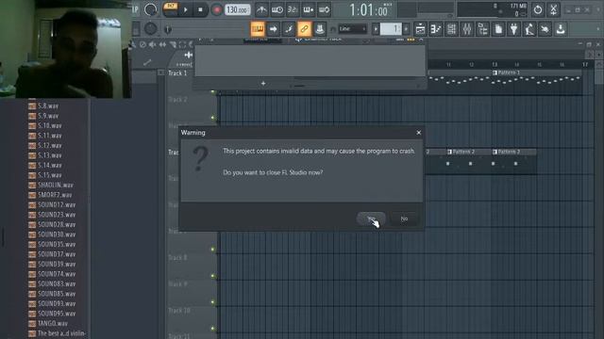Screen dimensions: 604x339
Task: Select the speaker playback tool in playlist toolbar
Action: 153,44
